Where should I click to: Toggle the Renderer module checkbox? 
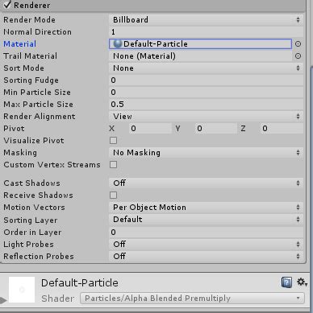tap(7, 5)
